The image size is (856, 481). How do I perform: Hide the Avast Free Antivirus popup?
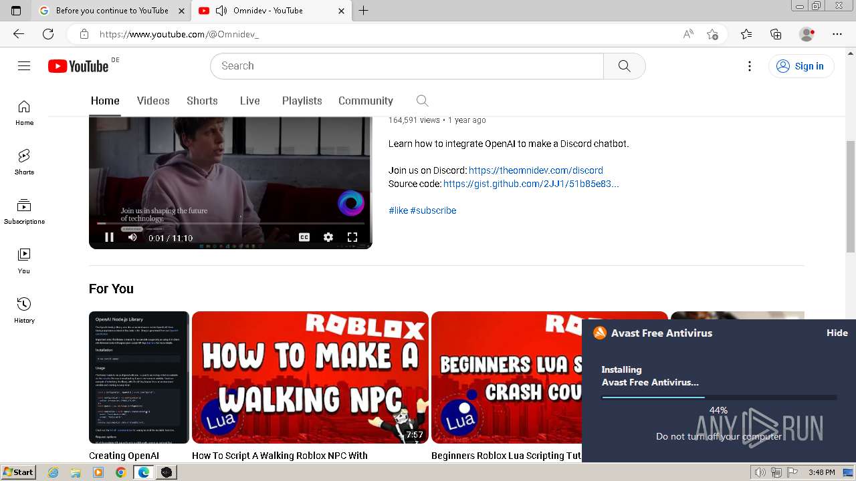[x=837, y=333]
